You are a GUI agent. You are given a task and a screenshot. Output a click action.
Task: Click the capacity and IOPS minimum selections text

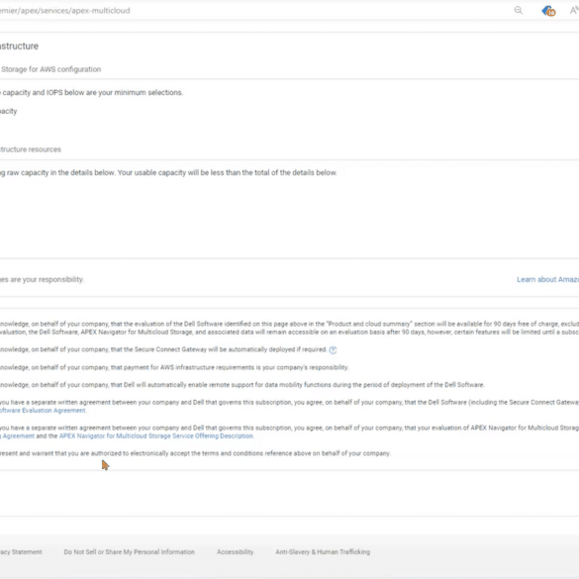[92, 93]
